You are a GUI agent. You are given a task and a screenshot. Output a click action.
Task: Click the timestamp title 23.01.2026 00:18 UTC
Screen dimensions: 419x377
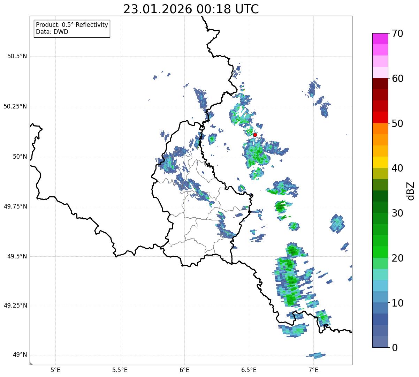coord(191,9)
